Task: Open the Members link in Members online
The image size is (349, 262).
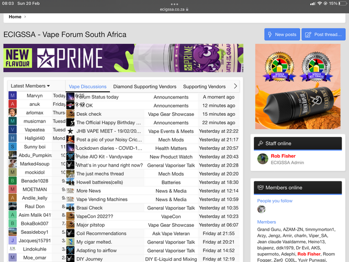Action: pos(266,222)
